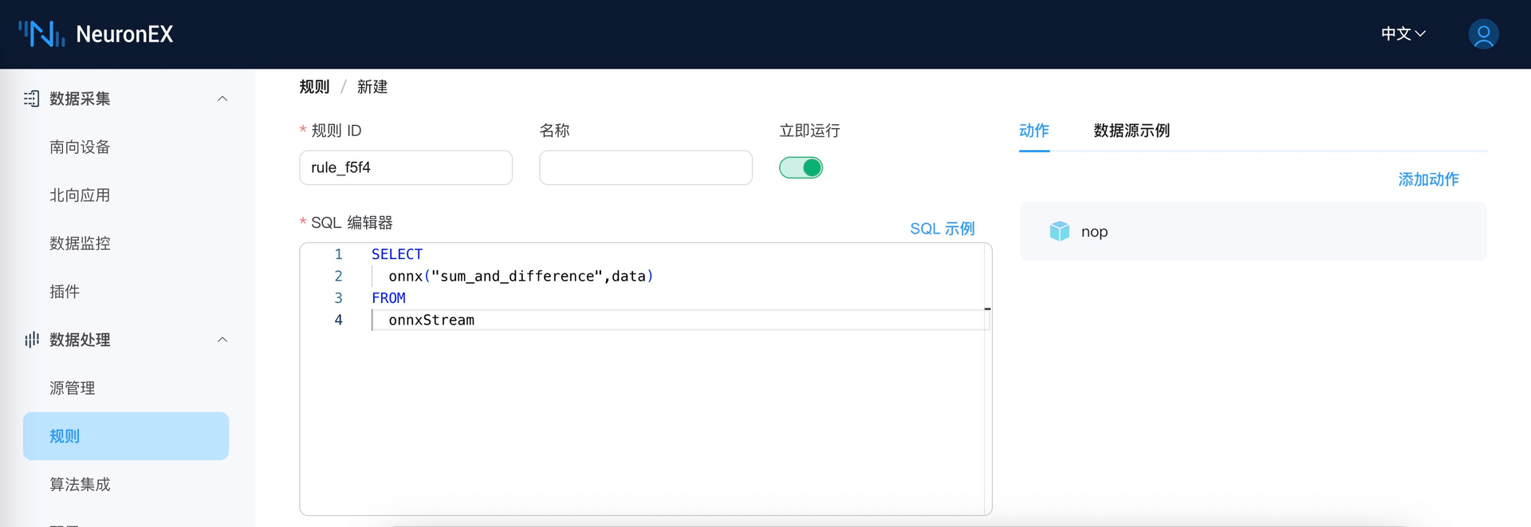This screenshot has height=527, width=1531.
Task: Switch to the 数据源示例 tab
Action: point(1131,131)
